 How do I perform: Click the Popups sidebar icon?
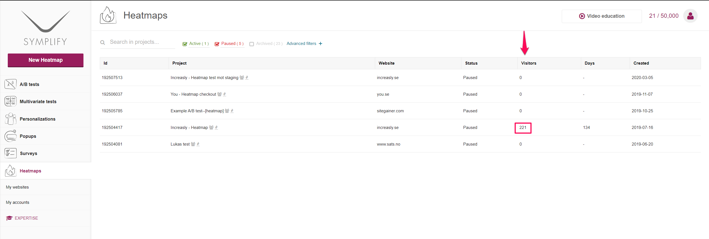(11, 136)
